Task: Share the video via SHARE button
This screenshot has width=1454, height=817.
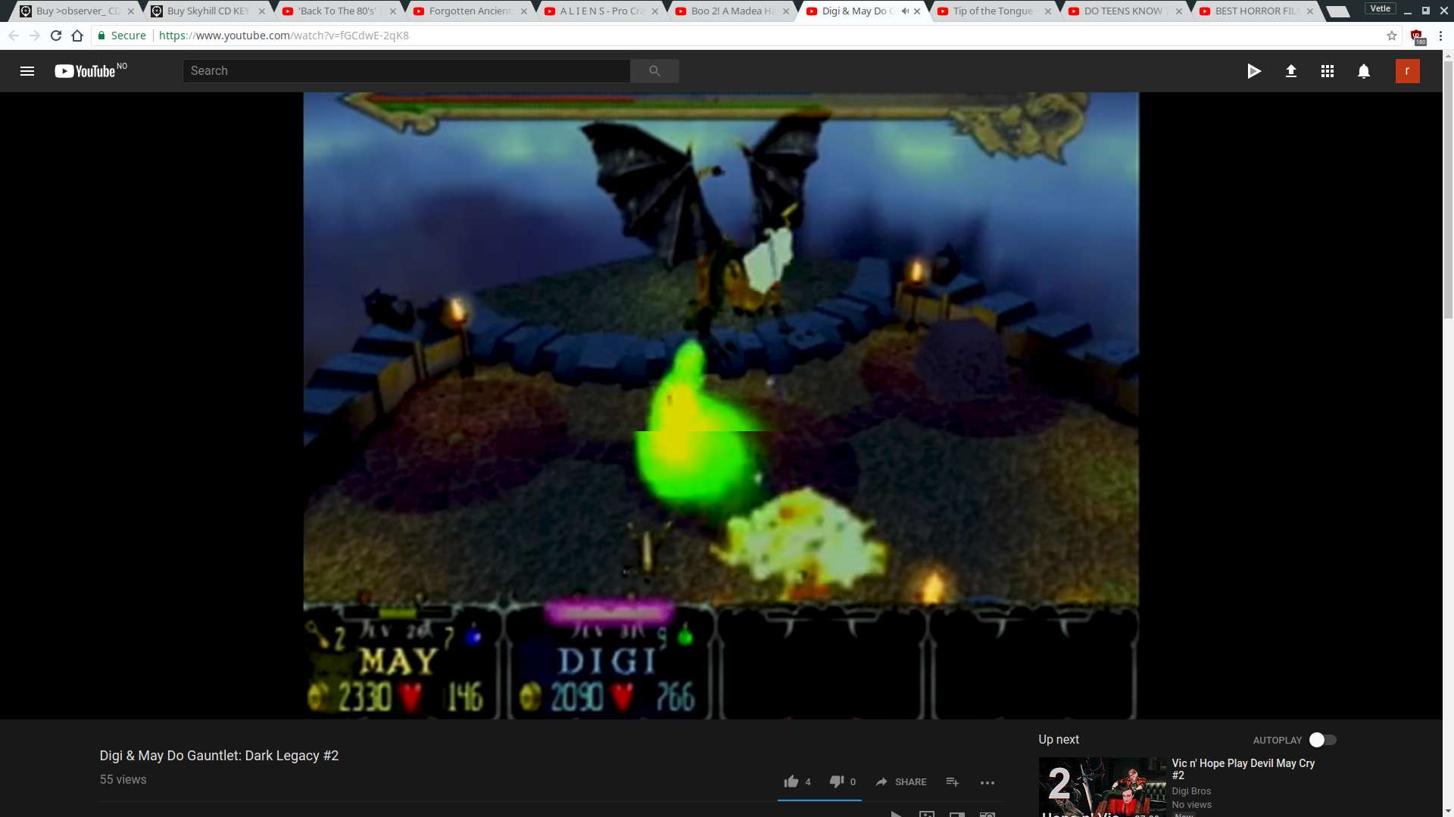Action: click(x=901, y=782)
